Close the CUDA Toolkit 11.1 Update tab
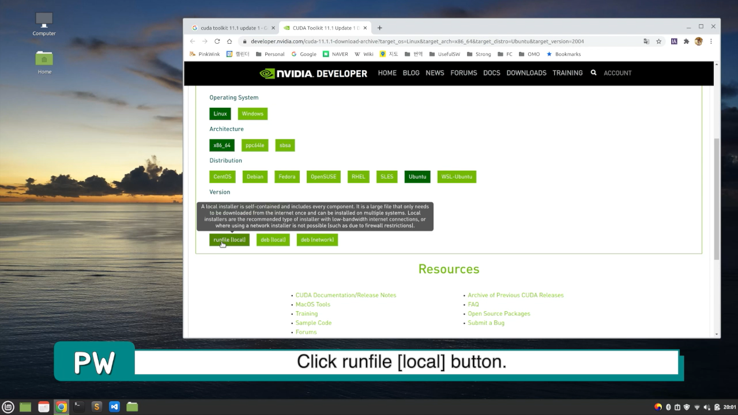The width and height of the screenshot is (738, 415). (x=365, y=28)
